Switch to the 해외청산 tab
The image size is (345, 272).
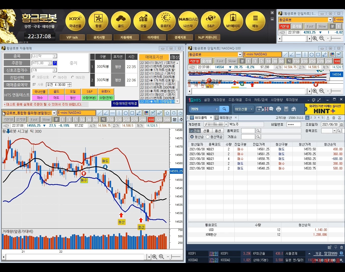click(x=226, y=118)
